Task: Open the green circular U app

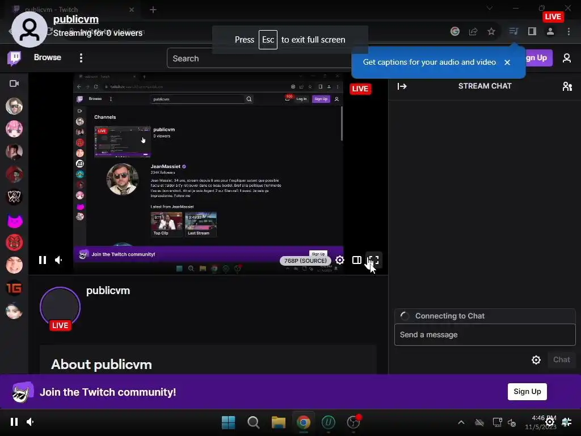Action: click(329, 422)
